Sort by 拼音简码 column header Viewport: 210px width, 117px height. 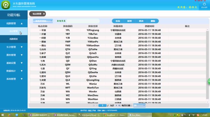[68, 26]
